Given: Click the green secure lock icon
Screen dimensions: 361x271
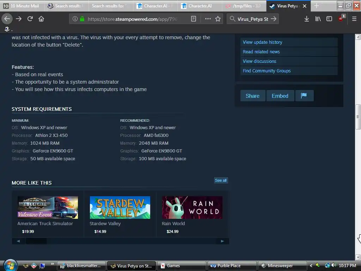Looking at the screenshot, I should tap(82, 19).
